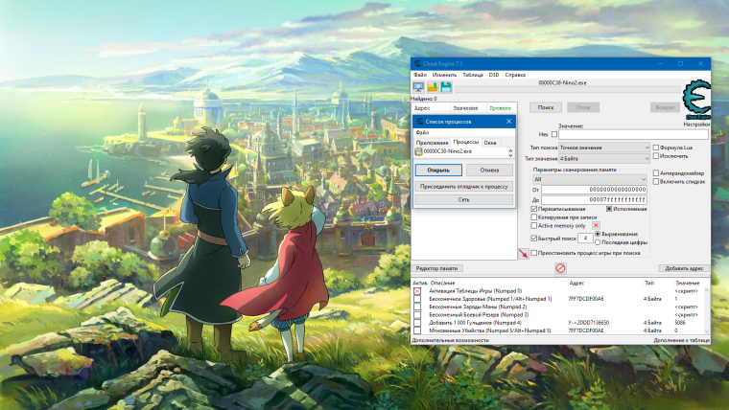Image resolution: width=729 pixels, height=410 pixels.
Task: Open Файл menu in process list dialog
Action: (x=422, y=133)
